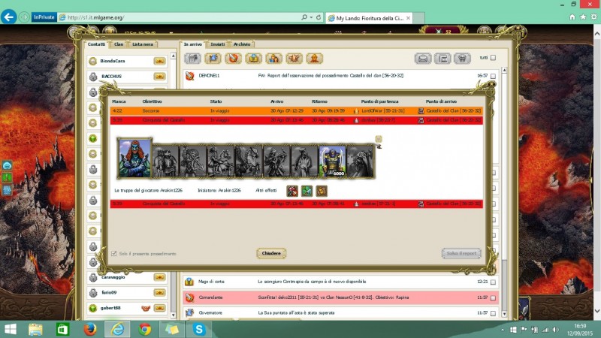601x338 pixels.
Task: Click the first mail filter icon in the toolbar
Action: pyautogui.click(x=193, y=58)
